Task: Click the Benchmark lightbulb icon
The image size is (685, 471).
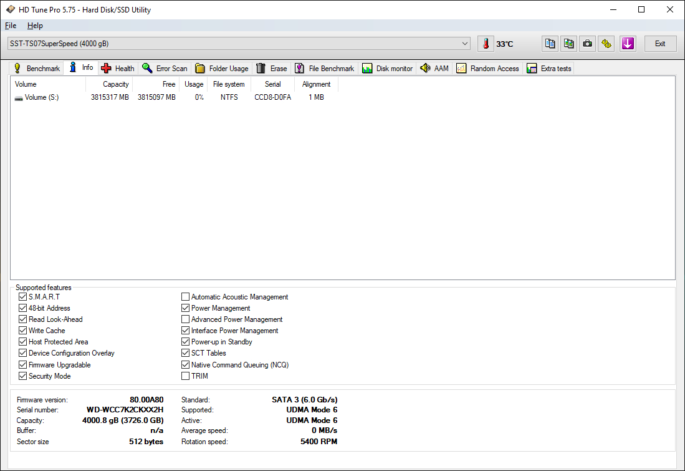Action: (x=17, y=68)
